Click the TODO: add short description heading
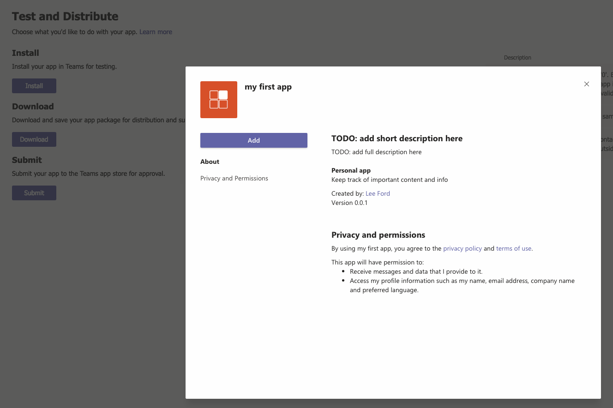The width and height of the screenshot is (613, 408). click(x=397, y=138)
